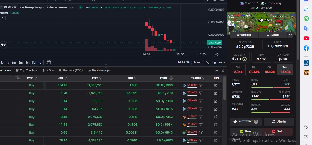Image resolution: width=312 pixels, height=145 pixels.
Task: Open YouTube in the browser sidebar
Action: 306,38
